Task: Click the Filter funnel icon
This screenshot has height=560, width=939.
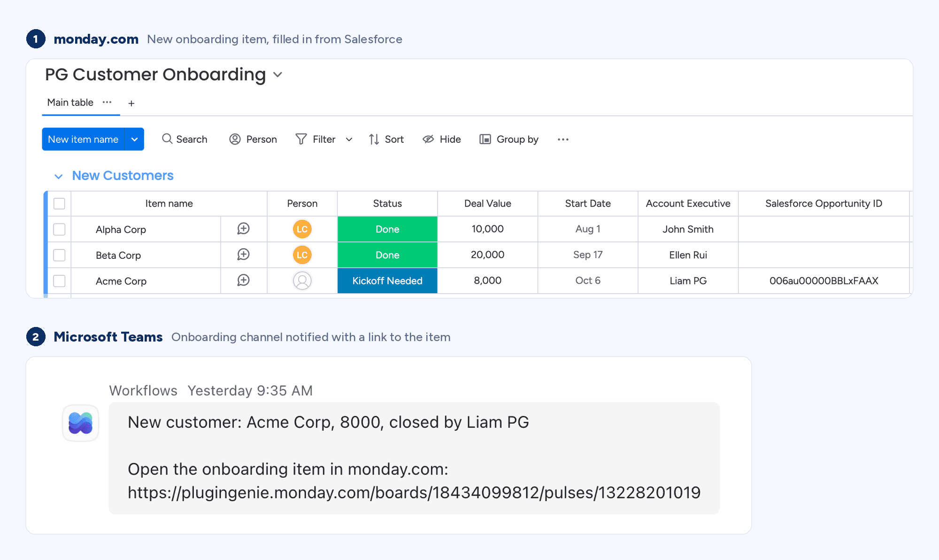Action: point(301,139)
